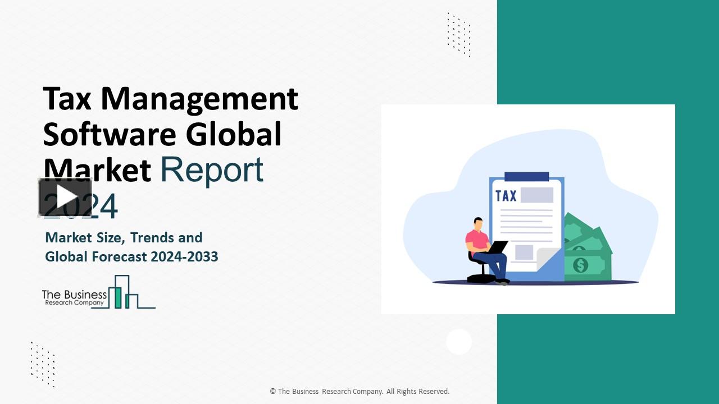Click the copyright notice at the bottom
Image resolution: width=719 pixels, height=404 pixels.
coord(359,391)
